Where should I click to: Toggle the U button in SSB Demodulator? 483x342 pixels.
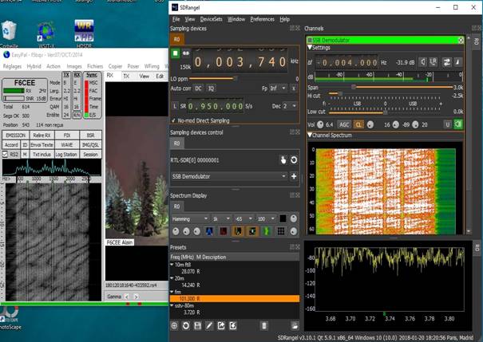click(x=448, y=124)
